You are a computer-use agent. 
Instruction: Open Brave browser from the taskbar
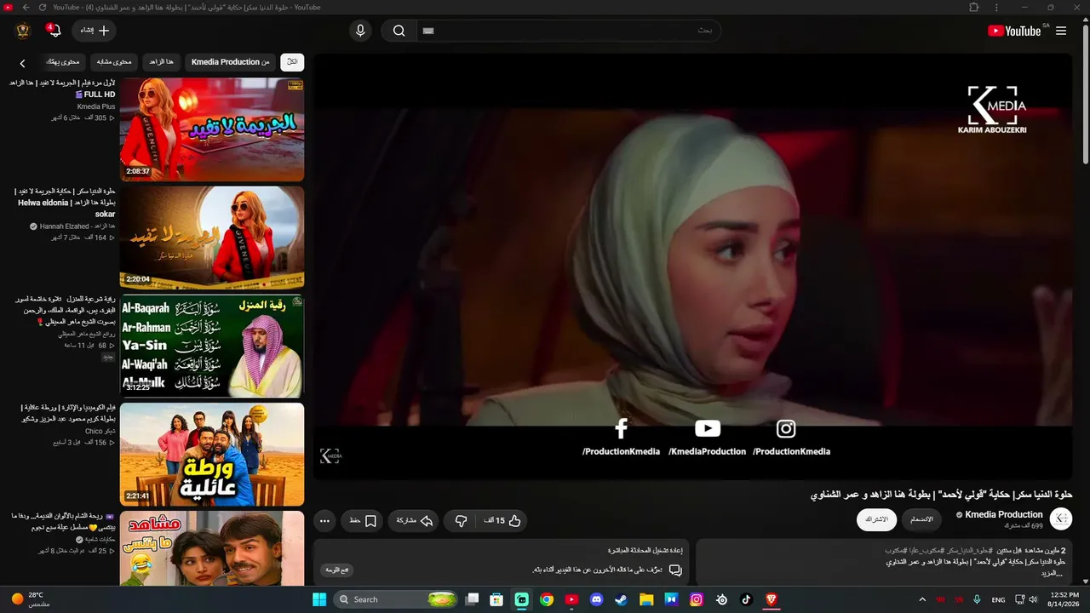click(x=772, y=599)
